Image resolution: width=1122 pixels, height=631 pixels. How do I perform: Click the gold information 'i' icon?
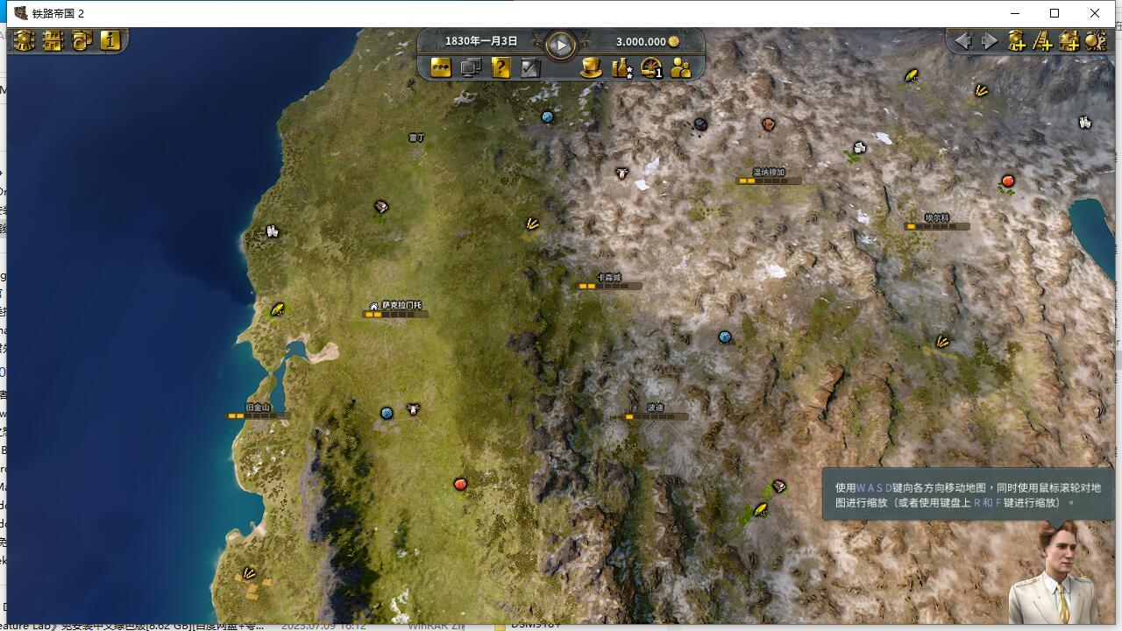tap(110, 40)
